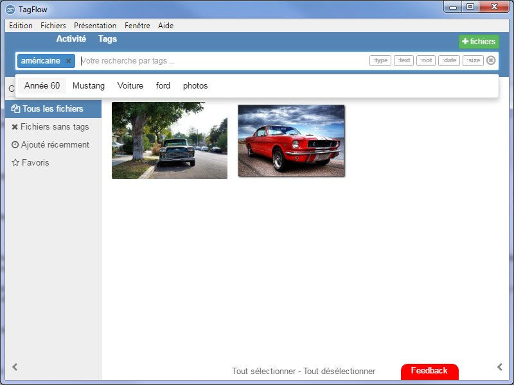Expand the right panel with the arrow
The width and height of the screenshot is (514, 385).
pos(500,367)
